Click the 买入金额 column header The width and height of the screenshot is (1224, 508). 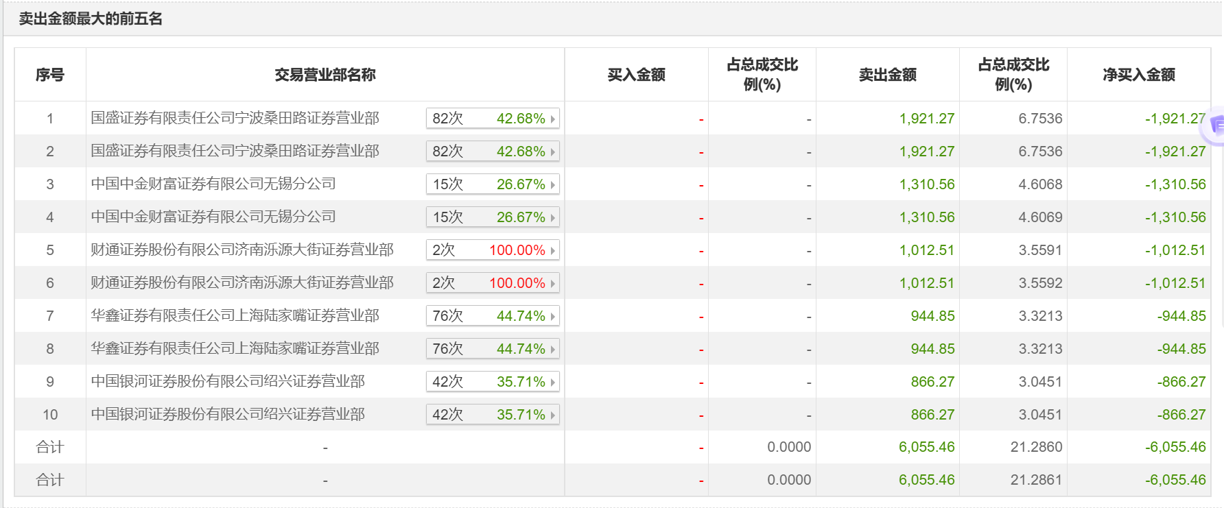tap(636, 75)
